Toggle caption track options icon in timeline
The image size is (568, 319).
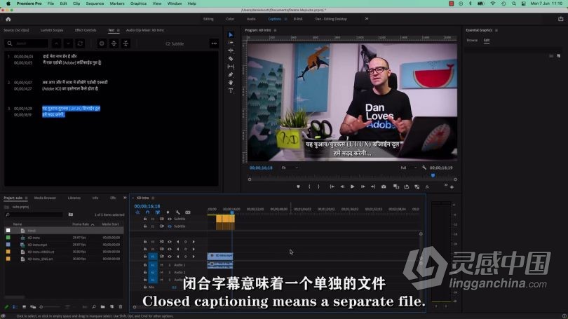[188, 212]
